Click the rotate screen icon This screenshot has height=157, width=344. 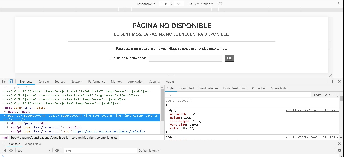(220, 4)
